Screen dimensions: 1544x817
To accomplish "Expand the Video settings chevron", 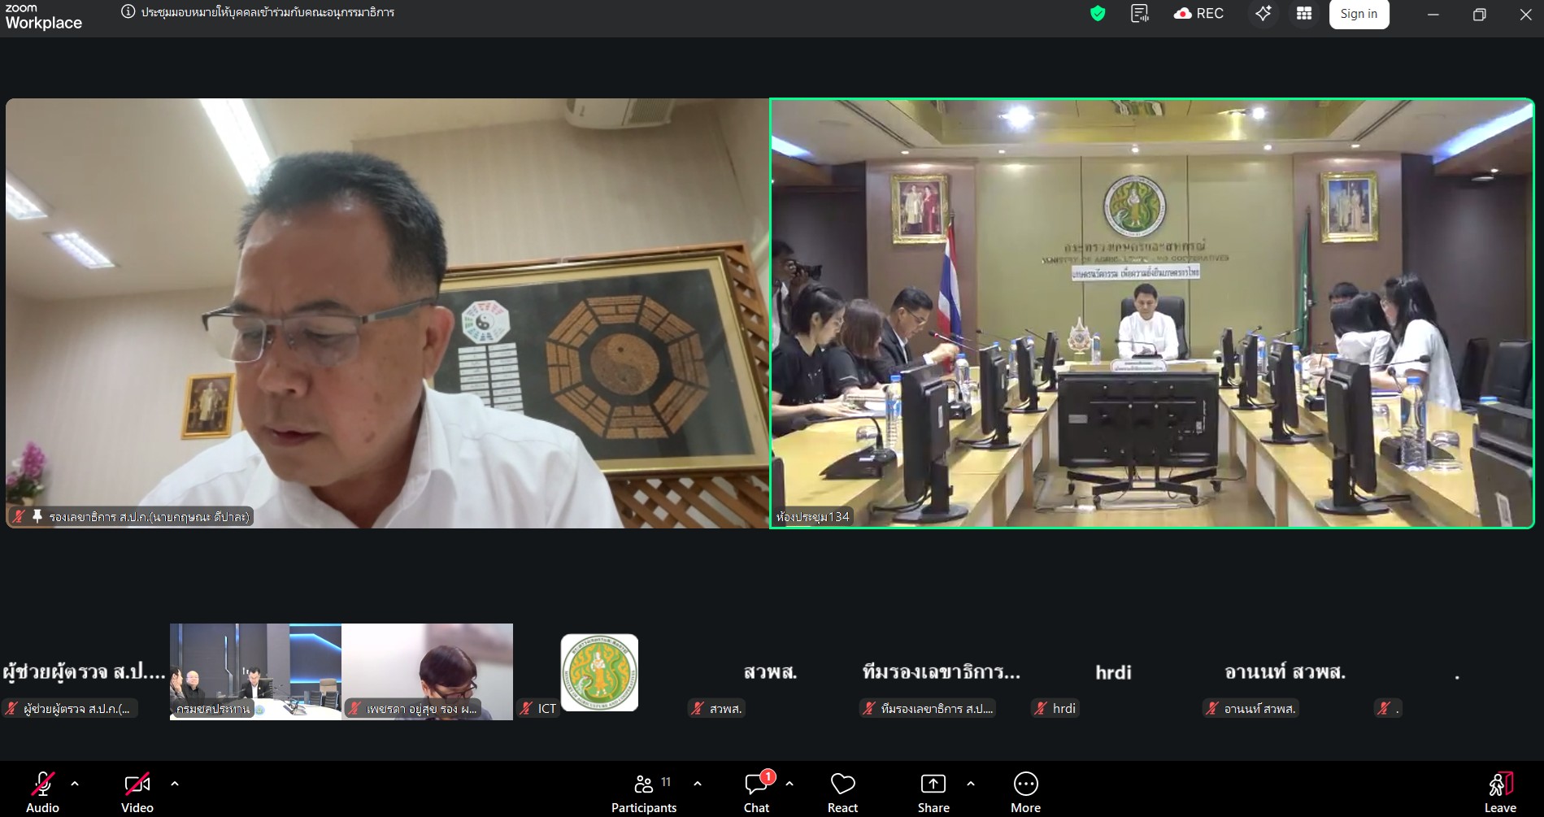I will coord(174,783).
